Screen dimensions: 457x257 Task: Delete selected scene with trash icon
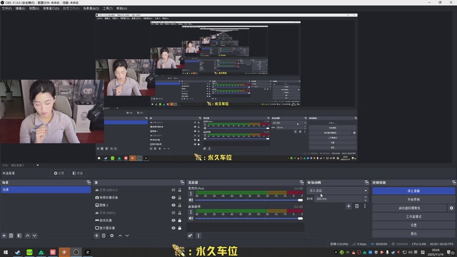(11, 235)
